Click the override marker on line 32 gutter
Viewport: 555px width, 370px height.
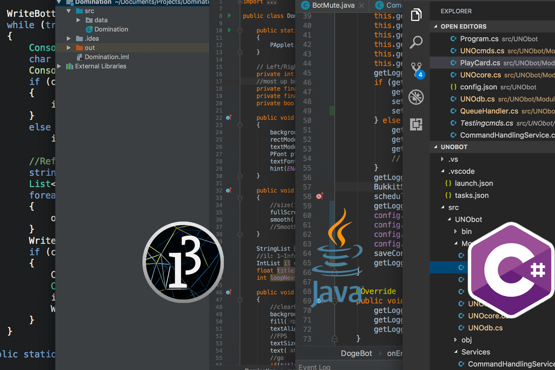click(228, 190)
